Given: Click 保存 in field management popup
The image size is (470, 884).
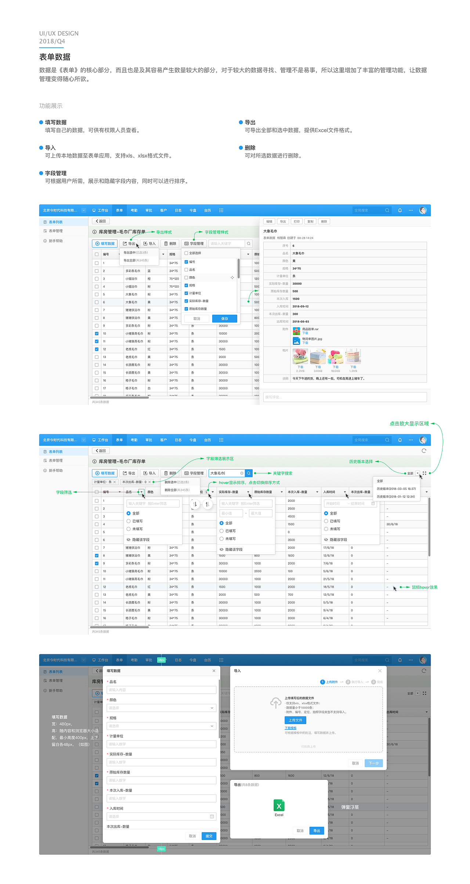Looking at the screenshot, I should 225,319.
